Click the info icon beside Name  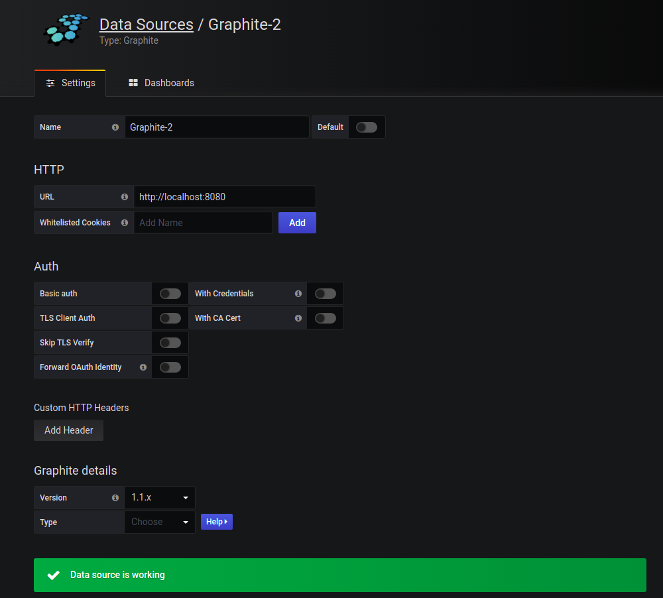point(115,127)
